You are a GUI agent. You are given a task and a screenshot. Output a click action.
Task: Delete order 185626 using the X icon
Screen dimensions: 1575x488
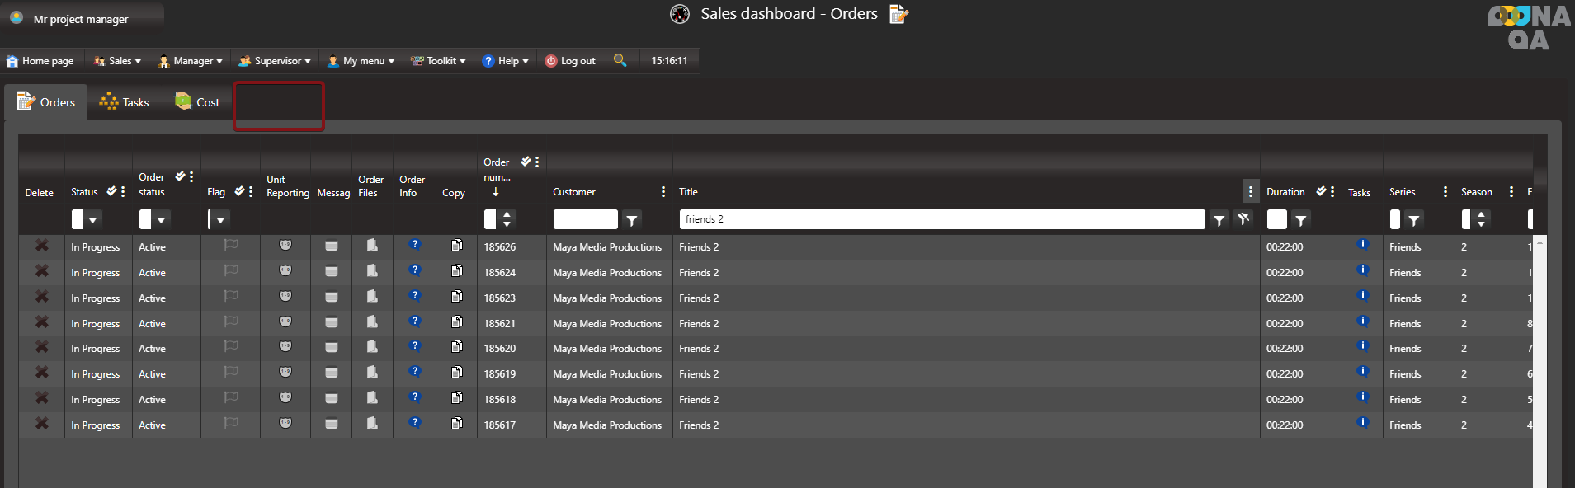click(x=41, y=246)
